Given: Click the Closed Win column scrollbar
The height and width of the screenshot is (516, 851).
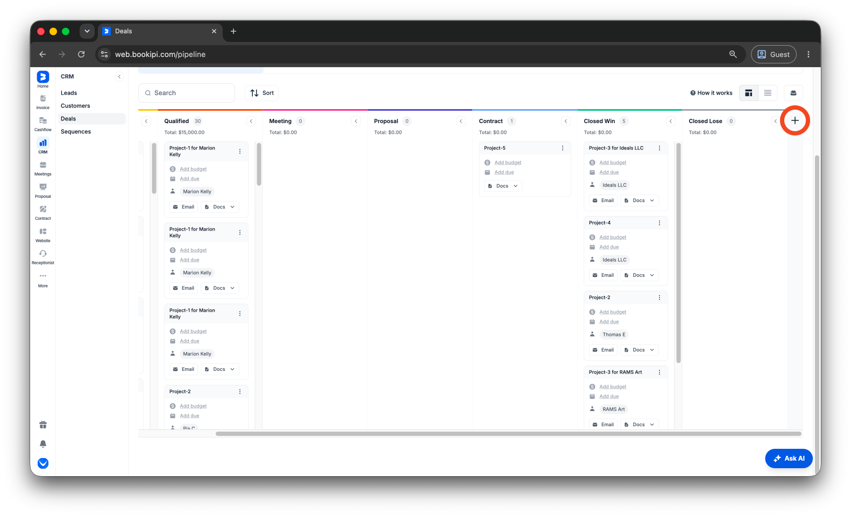Looking at the screenshot, I should pos(678,253).
